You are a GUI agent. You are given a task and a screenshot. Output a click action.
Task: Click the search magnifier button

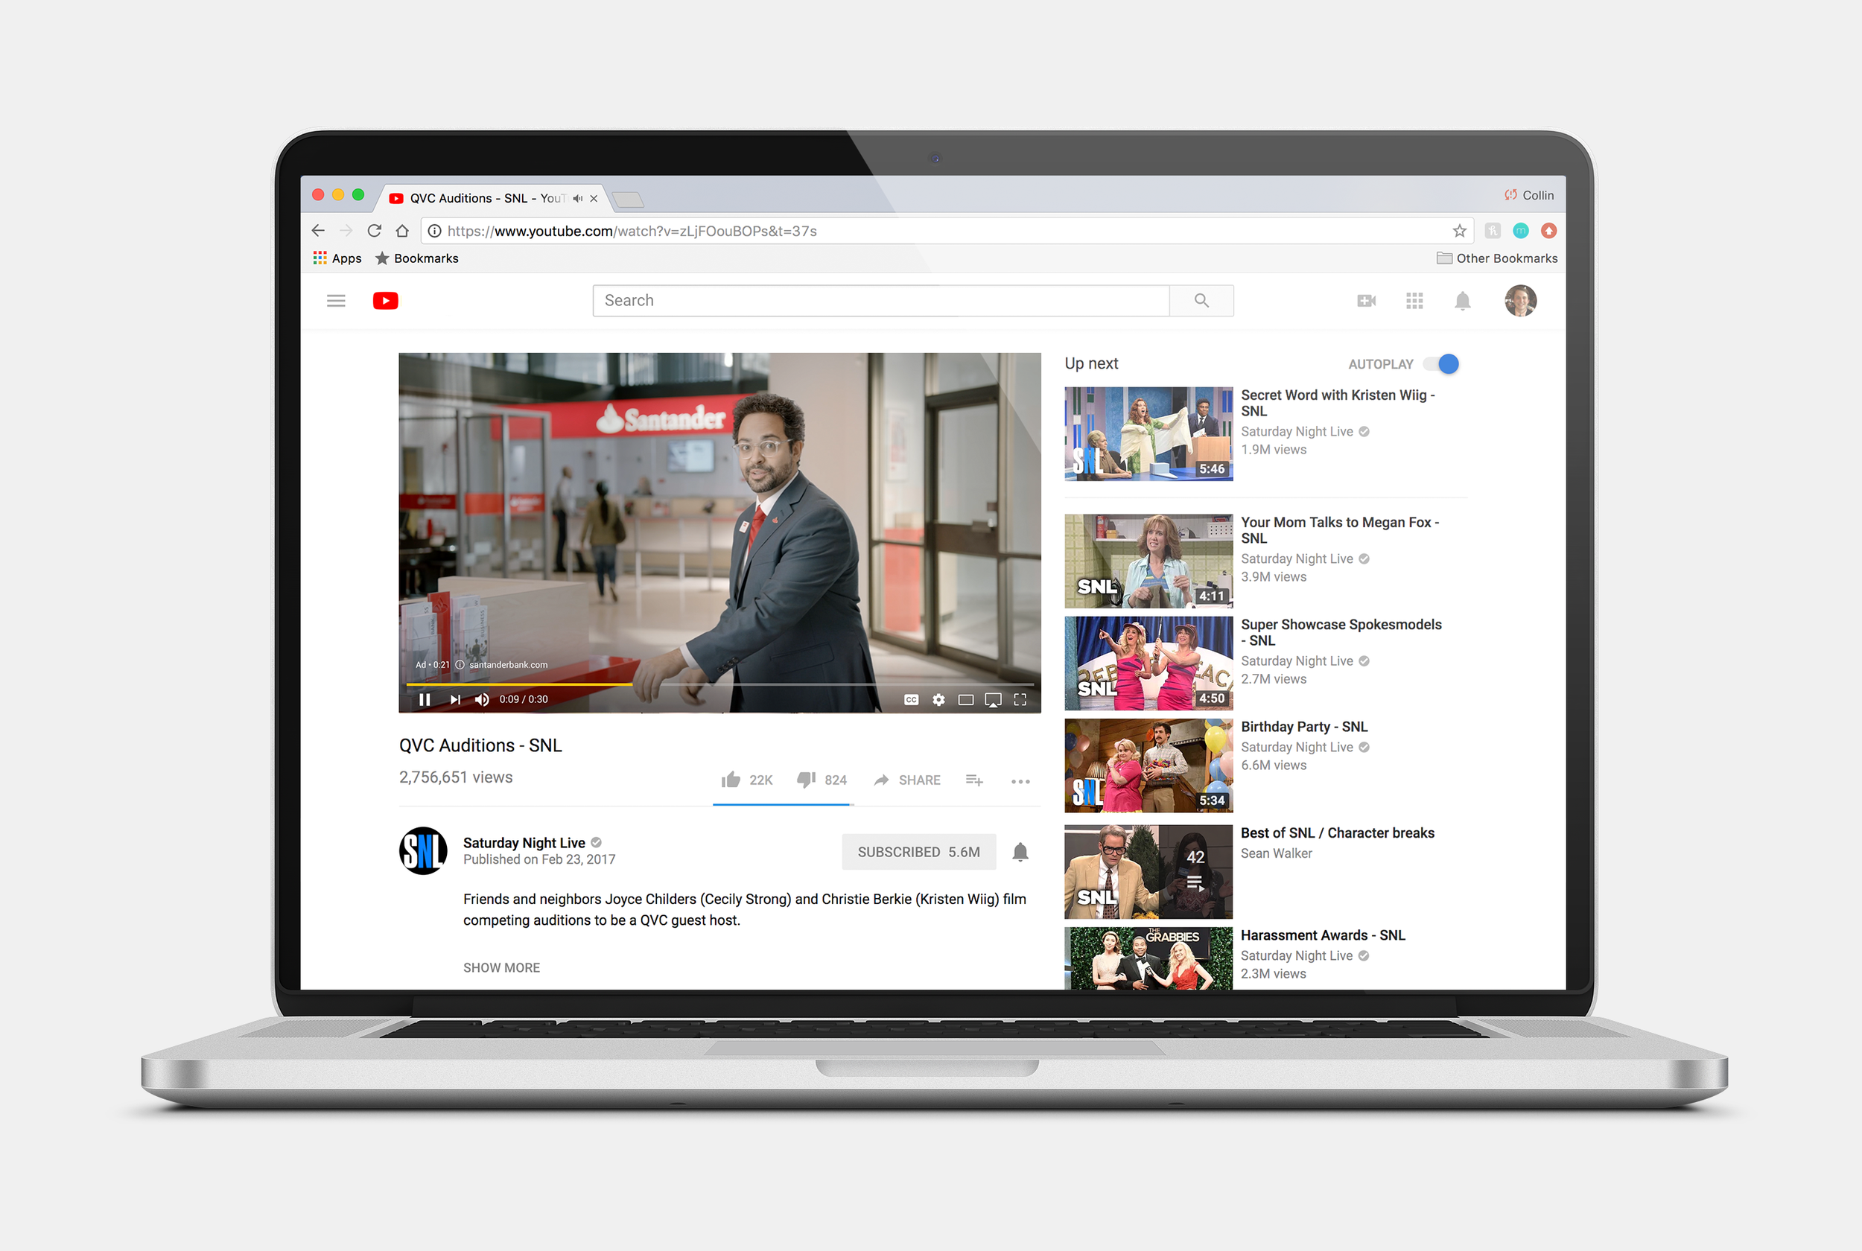[x=1201, y=301]
